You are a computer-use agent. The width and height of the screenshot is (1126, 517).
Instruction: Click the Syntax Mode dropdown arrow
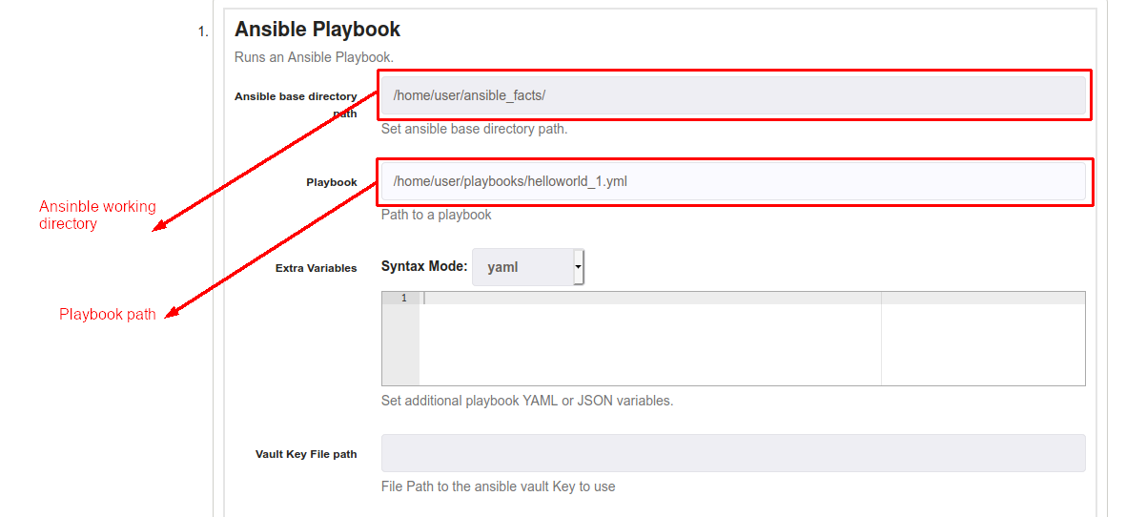tap(578, 267)
